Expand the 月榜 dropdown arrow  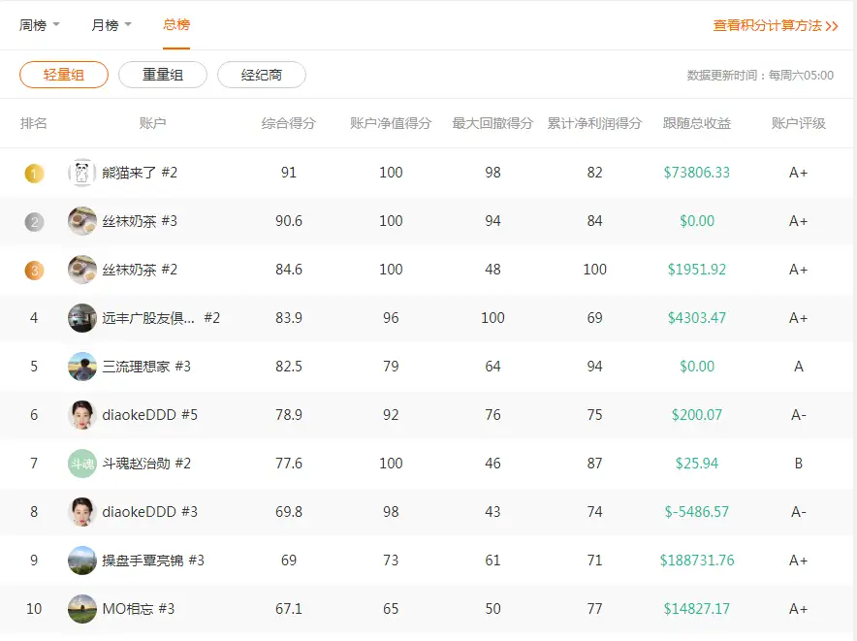point(128,24)
